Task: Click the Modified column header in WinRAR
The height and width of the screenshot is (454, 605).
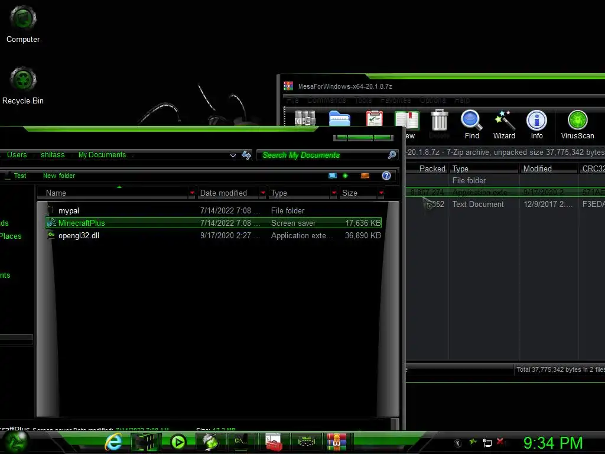Action: pos(548,168)
